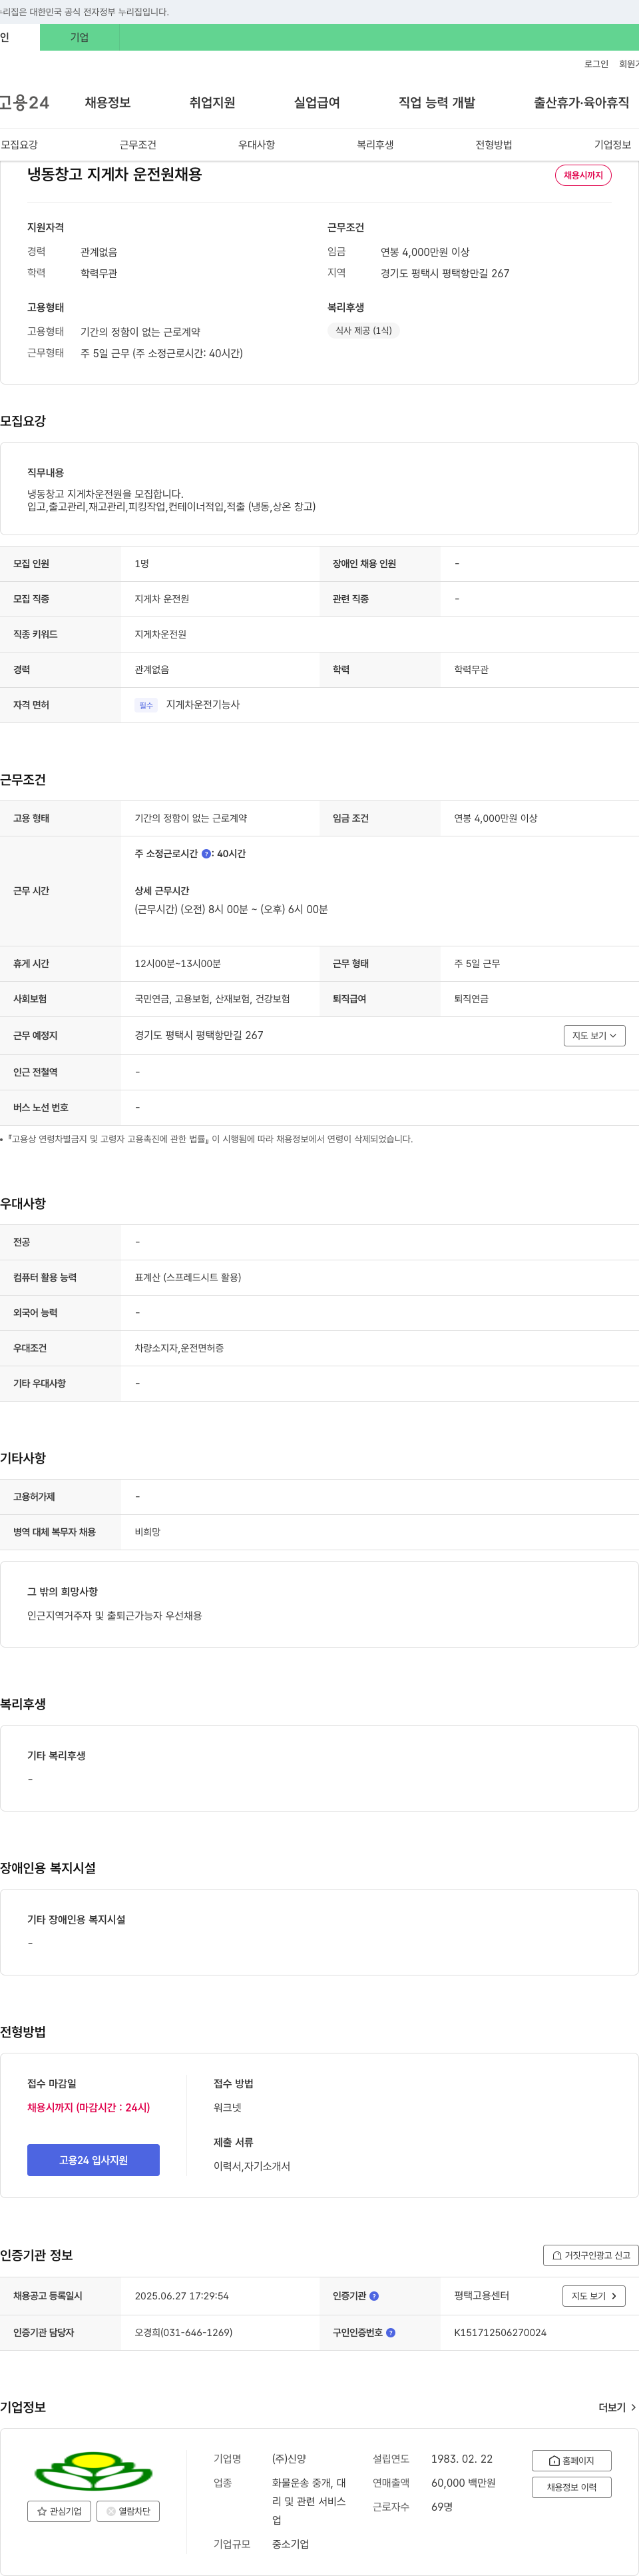
Task: Open the 실업급여 menu
Action: coord(317,103)
